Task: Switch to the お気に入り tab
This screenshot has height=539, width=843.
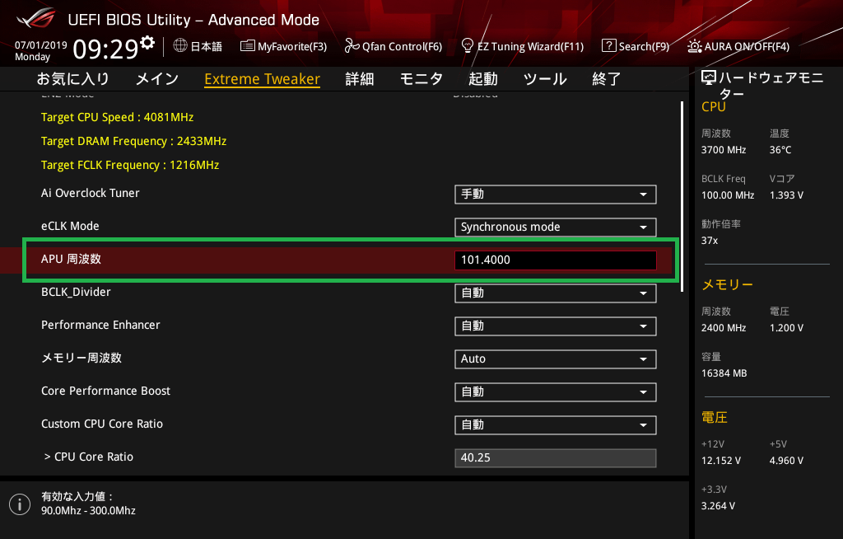Action: 73,79
